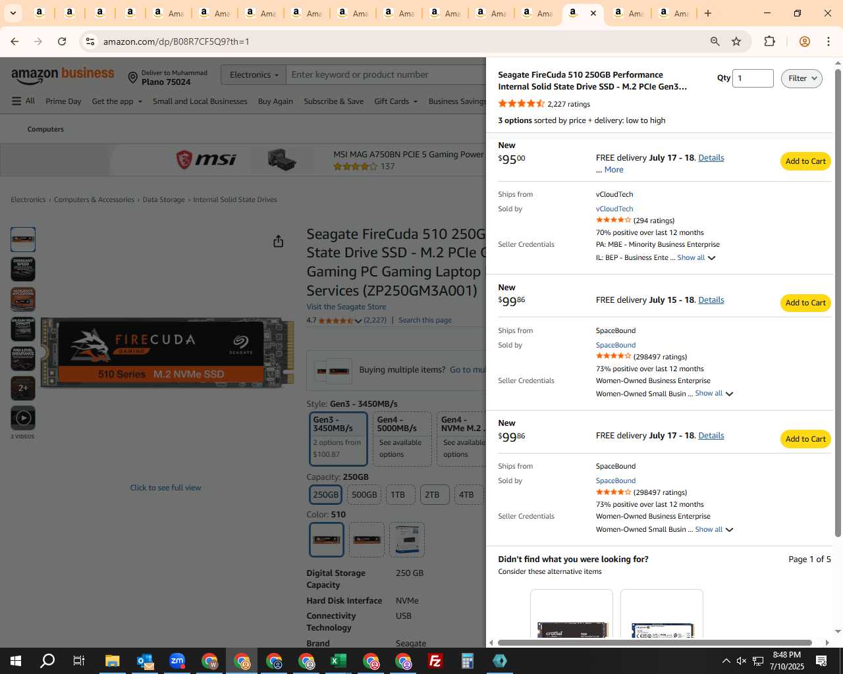Select the Dominant Speed thumbnail
Image resolution: width=843 pixels, height=674 pixels.
click(23, 269)
